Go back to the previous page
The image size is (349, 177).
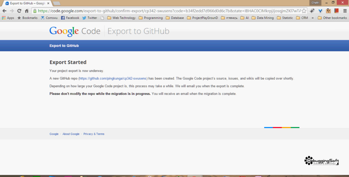click(x=4, y=11)
